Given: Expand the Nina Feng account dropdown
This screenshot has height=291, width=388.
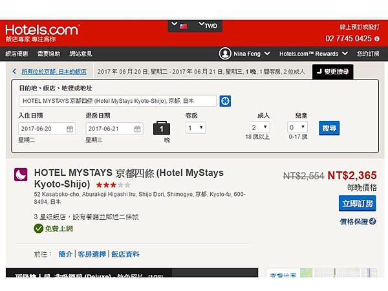Looking at the screenshot, I should click(x=252, y=54).
